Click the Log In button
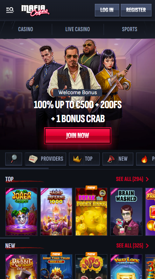 tap(107, 10)
